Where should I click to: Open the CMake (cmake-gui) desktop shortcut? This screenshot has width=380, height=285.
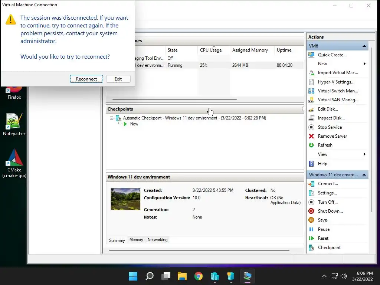[14, 163]
